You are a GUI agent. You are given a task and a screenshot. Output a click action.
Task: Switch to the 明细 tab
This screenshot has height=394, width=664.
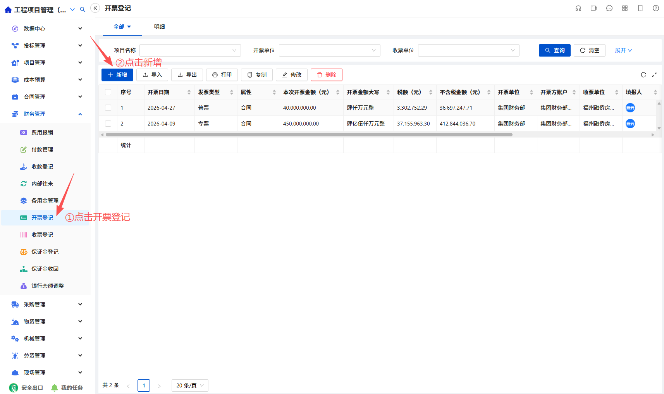tap(160, 27)
